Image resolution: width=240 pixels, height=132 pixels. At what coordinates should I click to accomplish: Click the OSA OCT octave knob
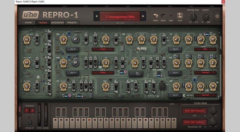click(75, 39)
